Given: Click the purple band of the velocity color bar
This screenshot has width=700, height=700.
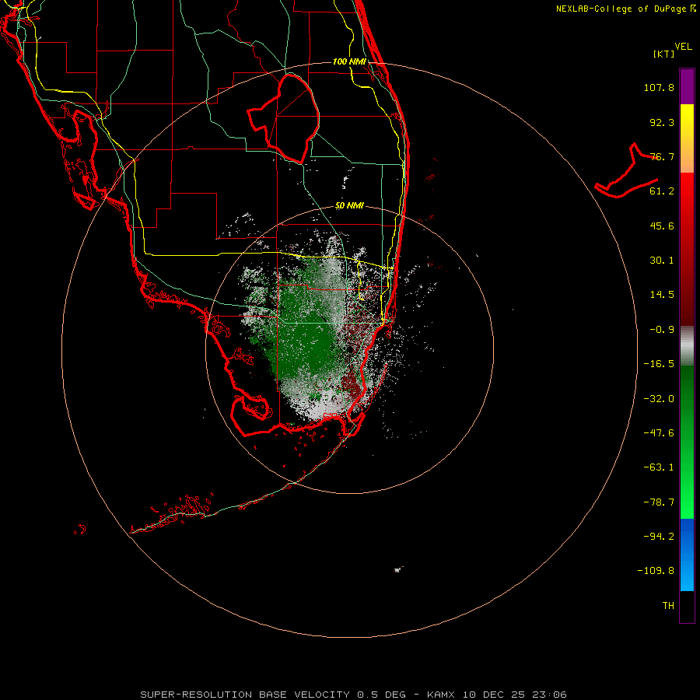Looking at the screenshot, I should click(x=687, y=86).
